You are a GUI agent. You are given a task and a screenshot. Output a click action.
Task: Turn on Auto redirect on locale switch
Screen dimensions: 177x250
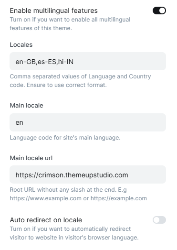point(159,220)
